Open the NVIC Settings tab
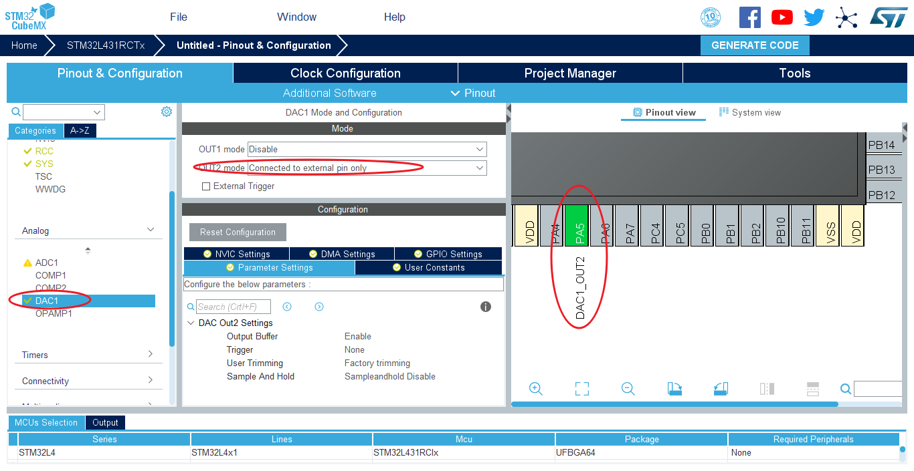Image resolution: width=914 pixels, height=471 pixels. 236,254
